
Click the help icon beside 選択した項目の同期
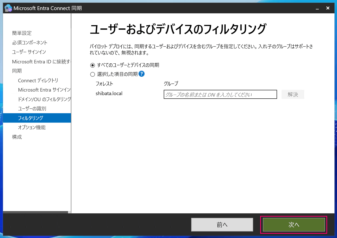142,74
